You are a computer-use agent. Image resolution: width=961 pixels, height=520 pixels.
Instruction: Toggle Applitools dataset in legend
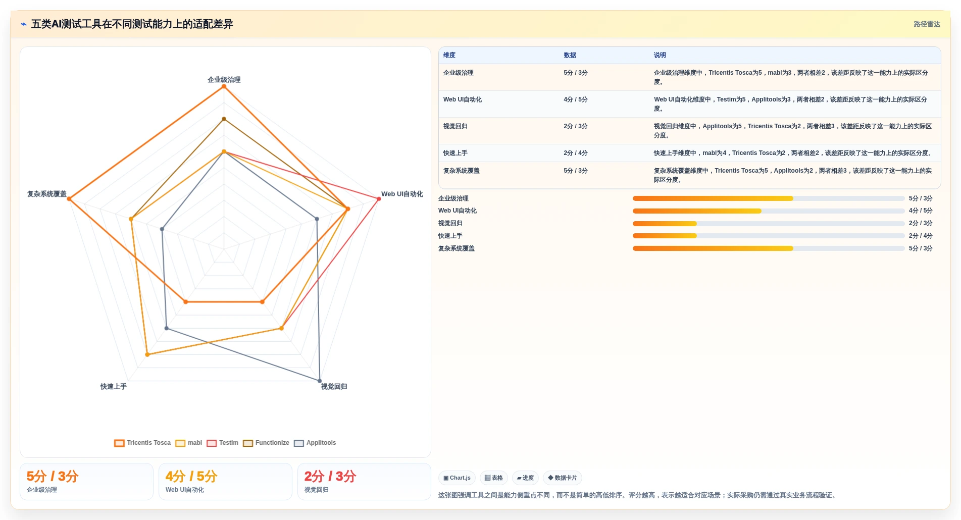pos(315,443)
